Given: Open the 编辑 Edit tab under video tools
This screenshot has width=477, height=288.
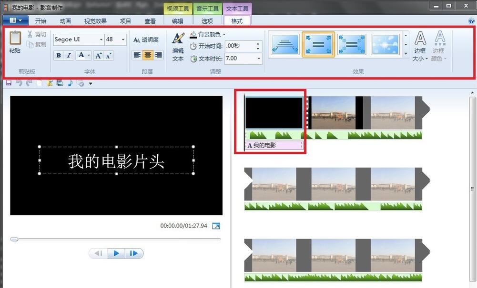Looking at the screenshot, I should point(177,21).
